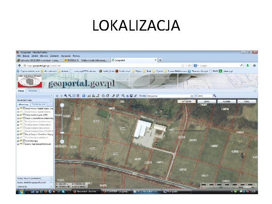Toggle the Dane ewidencyjne (KIIP) layer checkbox
This screenshot has height=204, width=272.
click(24, 115)
